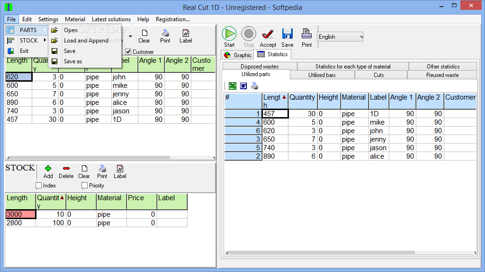Click the Load and Append folder icon

click(54, 41)
